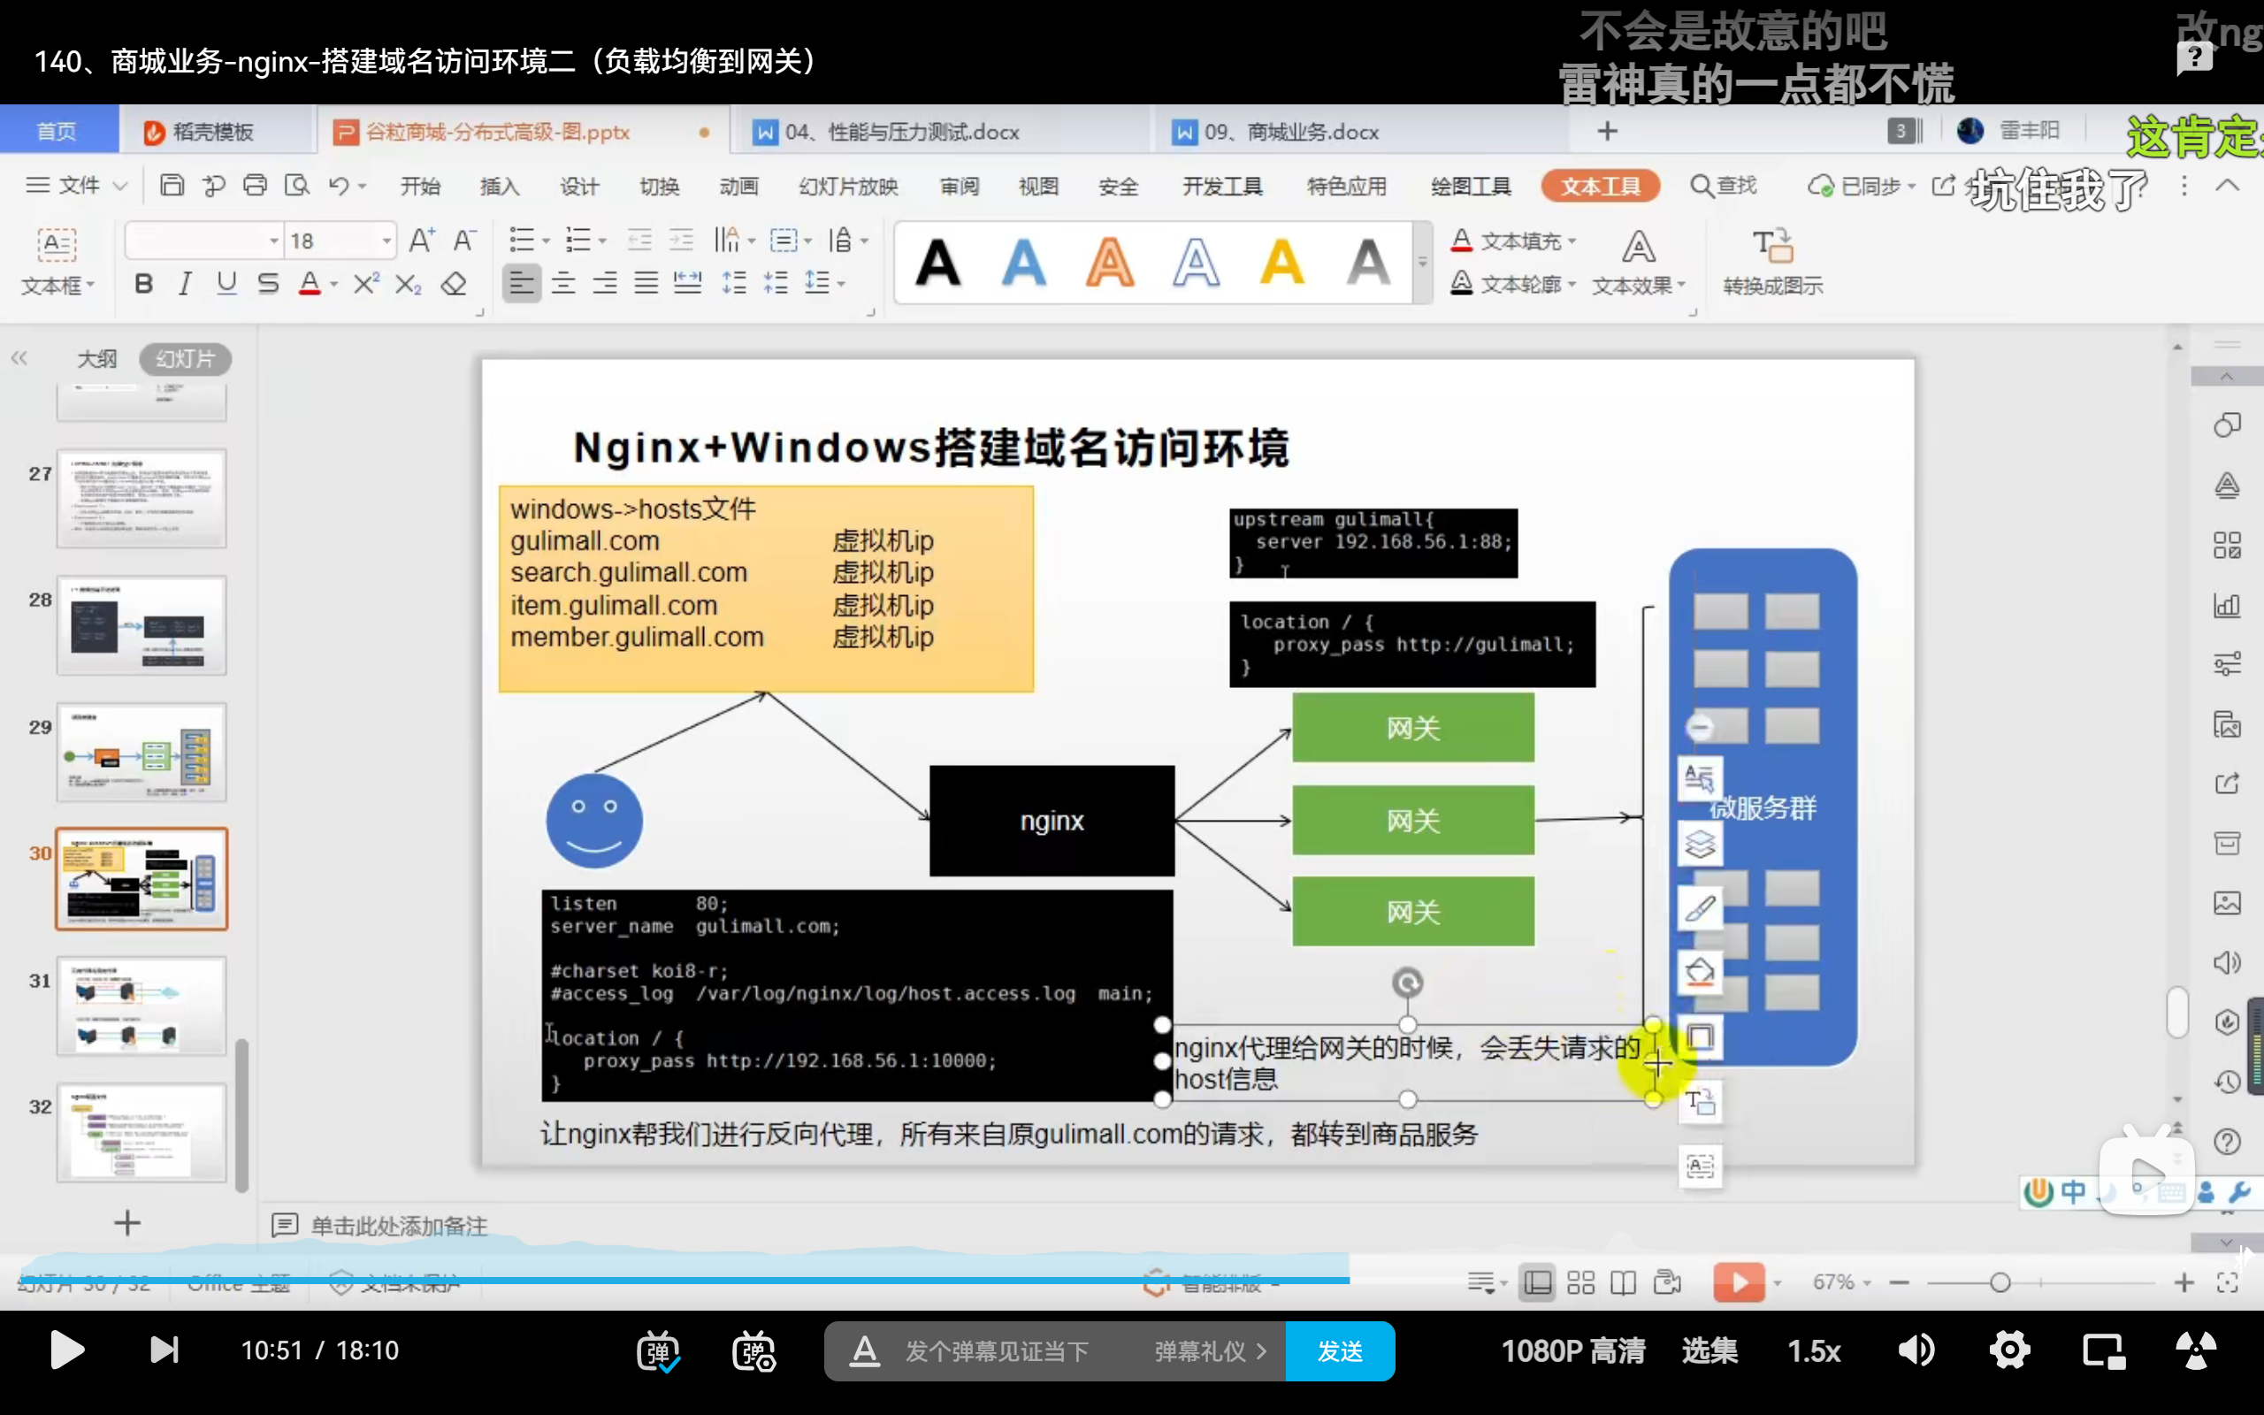Click the 发送 button
Image resolution: width=2264 pixels, height=1415 pixels.
1340,1350
